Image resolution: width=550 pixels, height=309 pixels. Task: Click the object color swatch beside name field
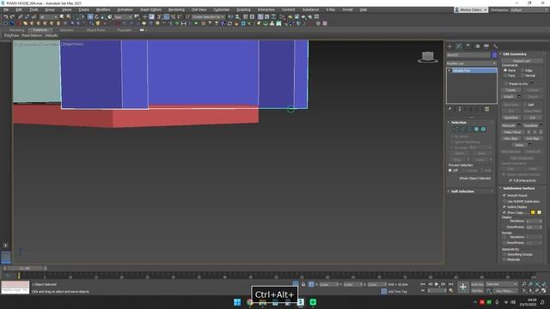[x=494, y=55]
